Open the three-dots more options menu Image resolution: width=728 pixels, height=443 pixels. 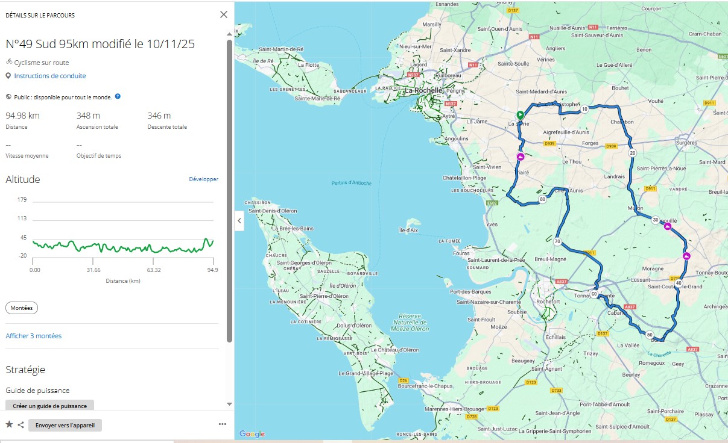pos(223,424)
